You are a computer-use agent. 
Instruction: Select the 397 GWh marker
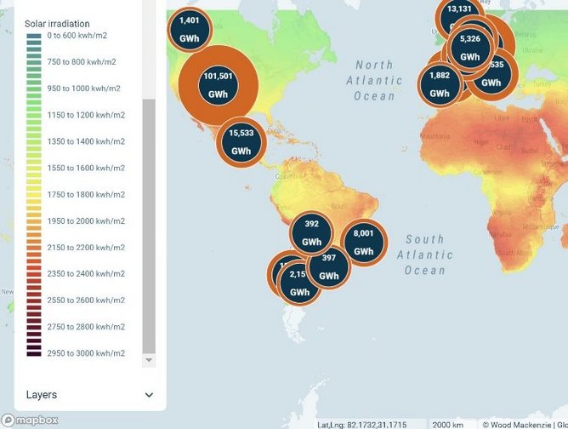(329, 266)
